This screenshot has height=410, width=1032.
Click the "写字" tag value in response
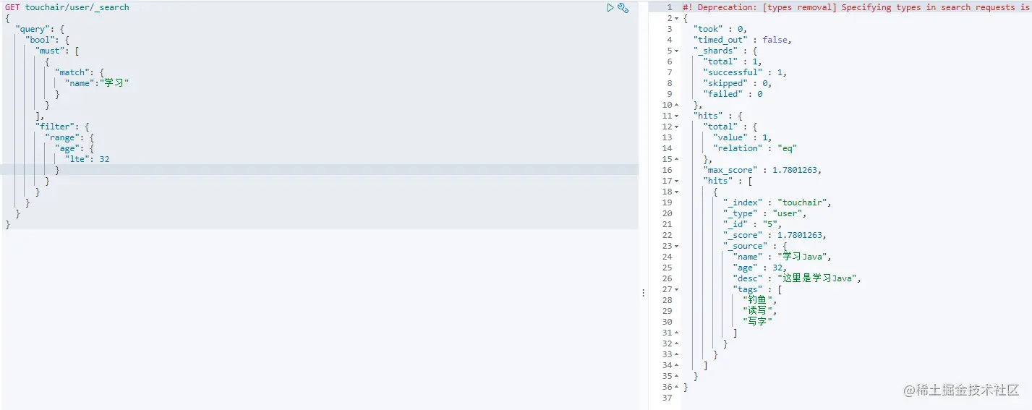757,322
